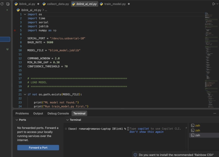Click the SERIAL_PORT string value
Screen dimensions: 219x157
click(x=67, y=38)
